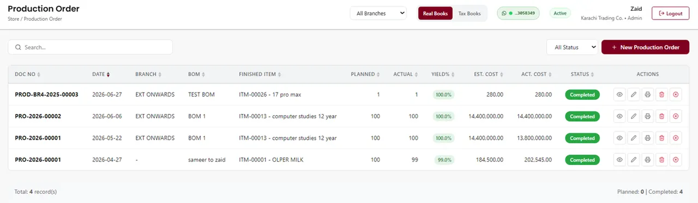This screenshot has width=698, height=203.
Task: Print order PROD-BR4-2025-00003
Action: point(647,94)
